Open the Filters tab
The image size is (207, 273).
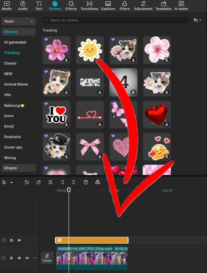[125, 6]
